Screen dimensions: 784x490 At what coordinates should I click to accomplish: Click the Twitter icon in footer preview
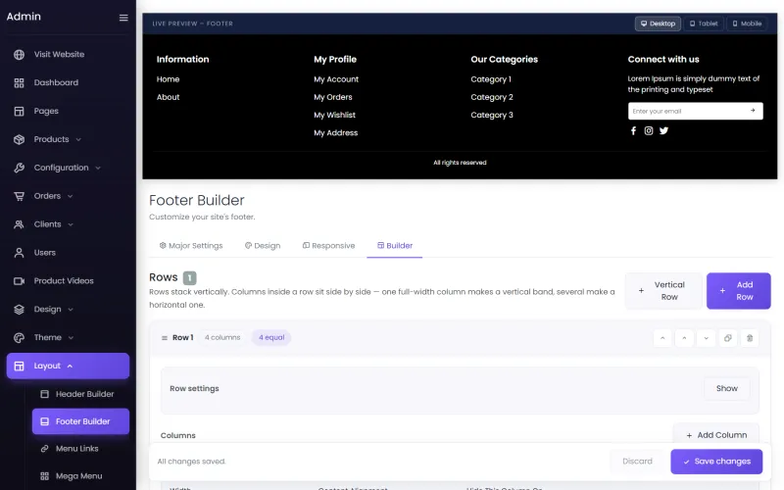coord(663,130)
